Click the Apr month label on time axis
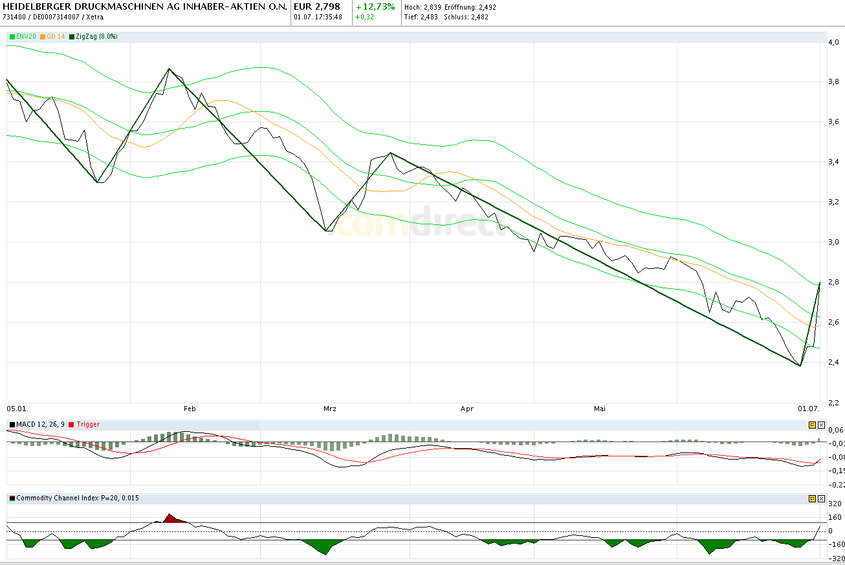Image resolution: width=845 pixels, height=565 pixels. click(x=466, y=409)
